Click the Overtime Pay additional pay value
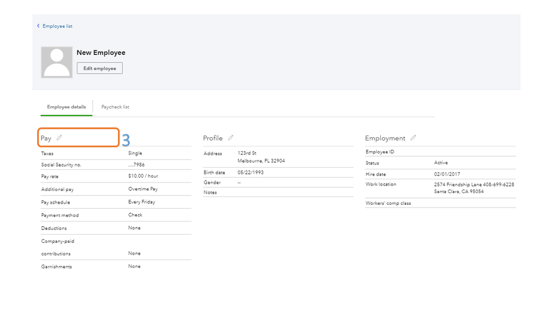This screenshot has height=311, width=553. click(143, 189)
